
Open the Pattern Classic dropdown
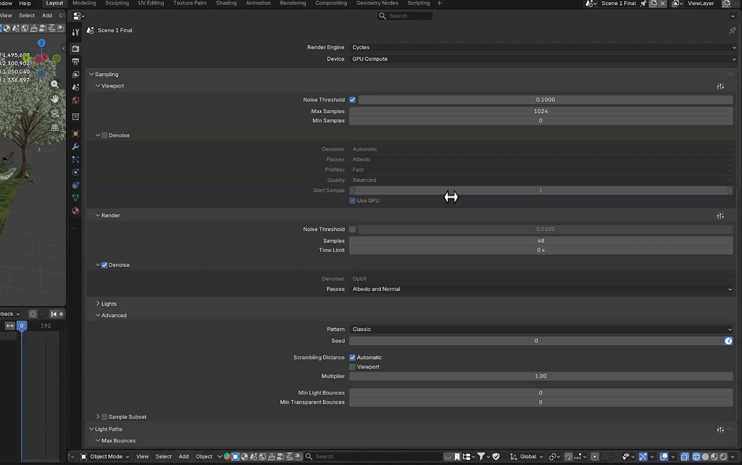click(x=541, y=330)
